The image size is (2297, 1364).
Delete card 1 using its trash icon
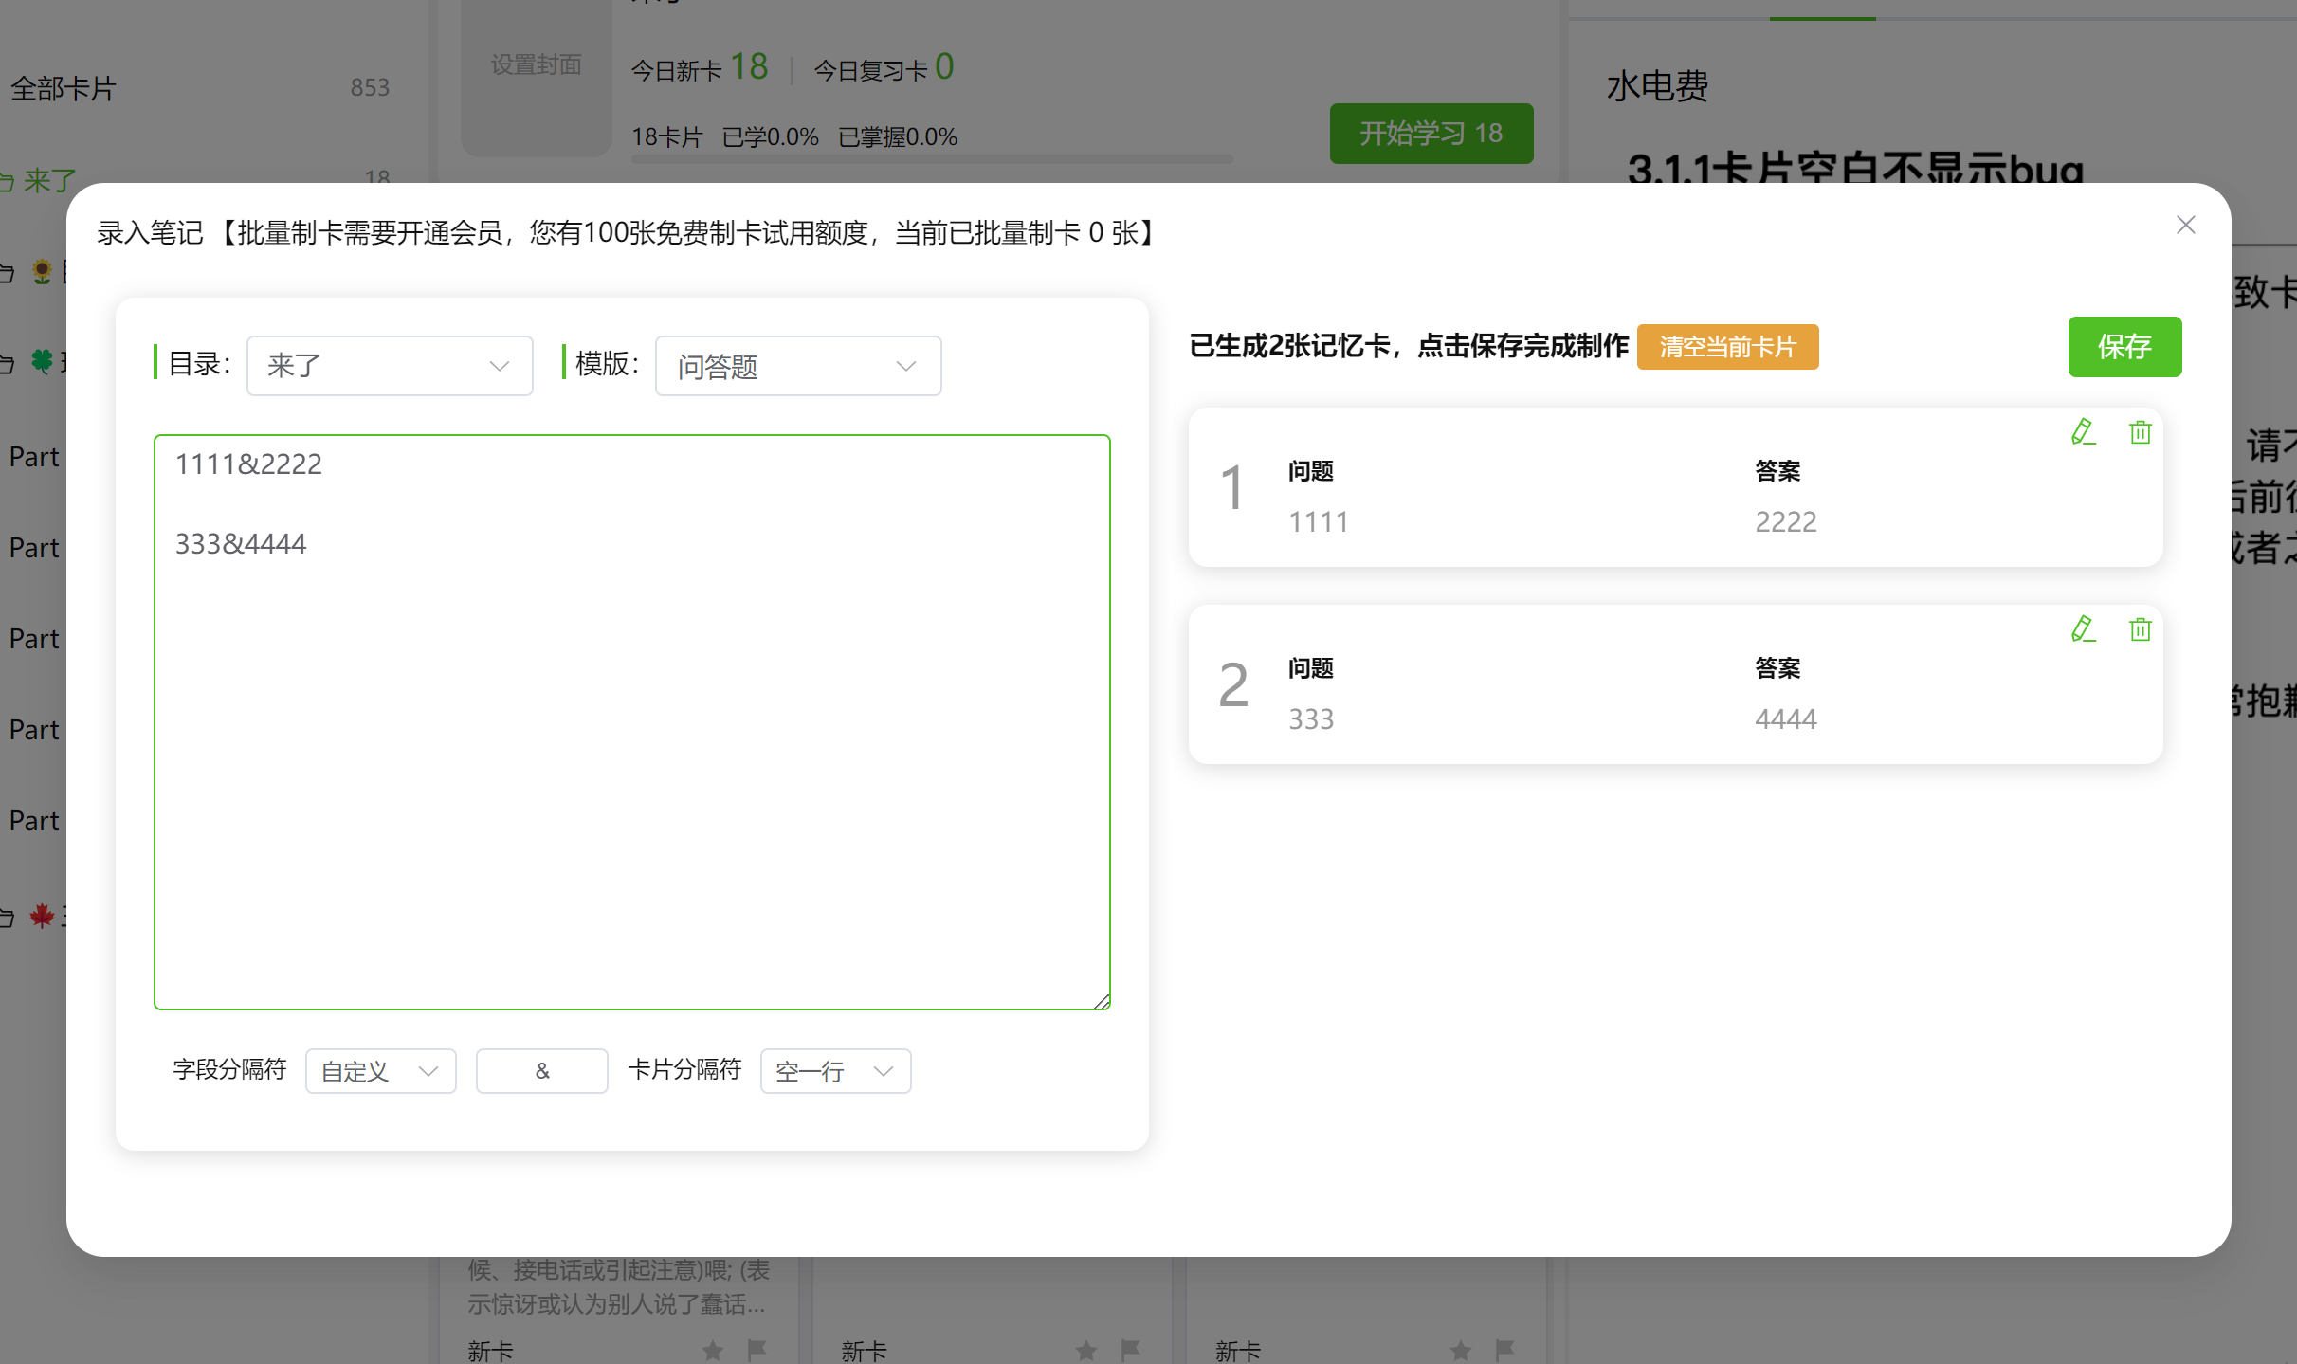coord(2140,432)
